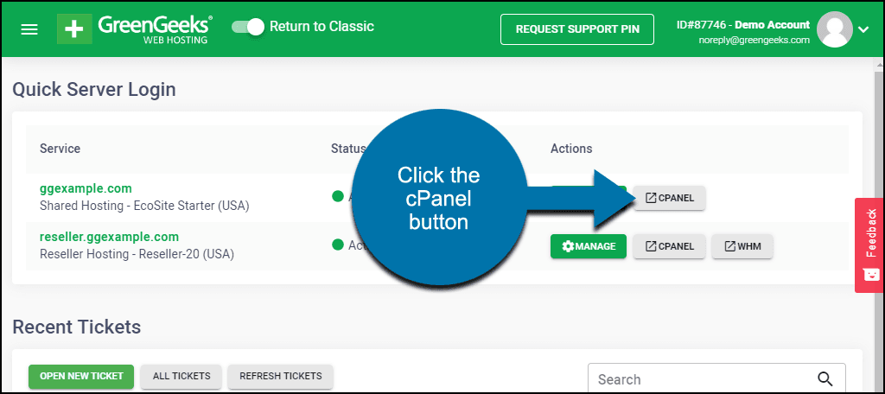885x394 pixels.
Task: Click the tickets Search input field
Action: click(716, 378)
